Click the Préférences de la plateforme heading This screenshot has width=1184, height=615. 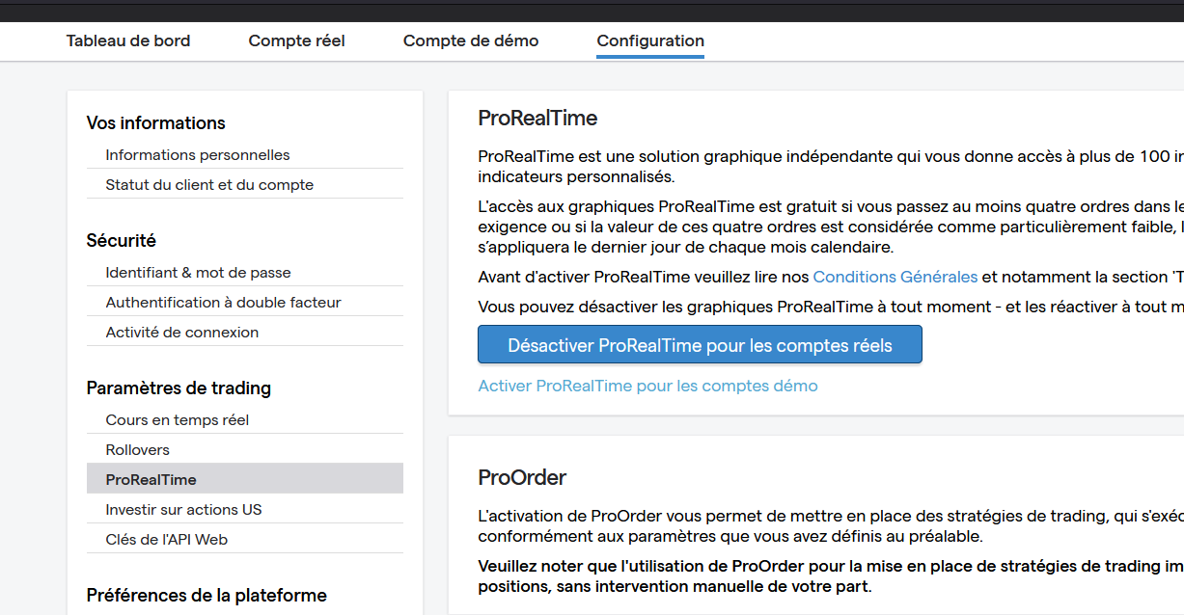[x=207, y=596]
